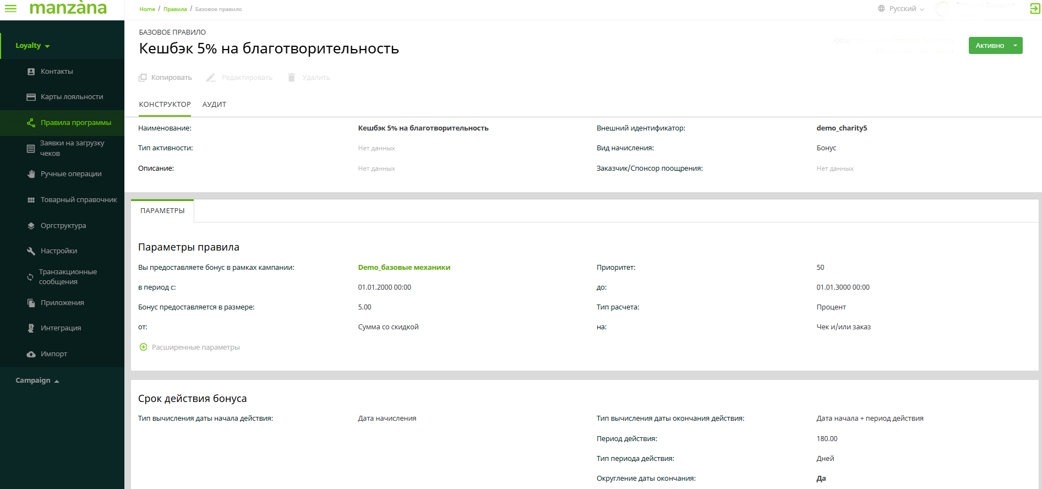
Task: Collapse the Loyalty menu section
Action: (32, 46)
